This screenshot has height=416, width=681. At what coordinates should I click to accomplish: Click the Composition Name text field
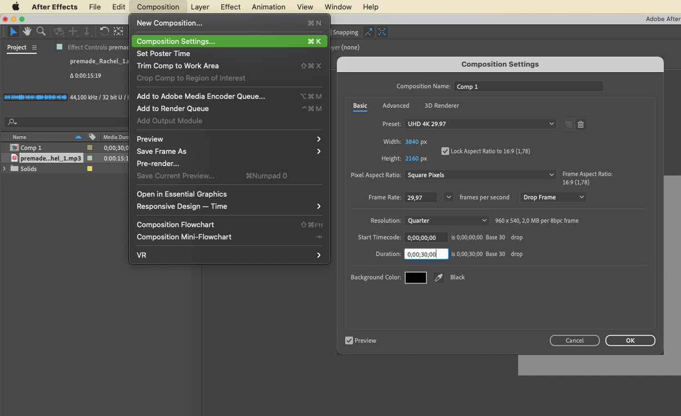(x=528, y=87)
